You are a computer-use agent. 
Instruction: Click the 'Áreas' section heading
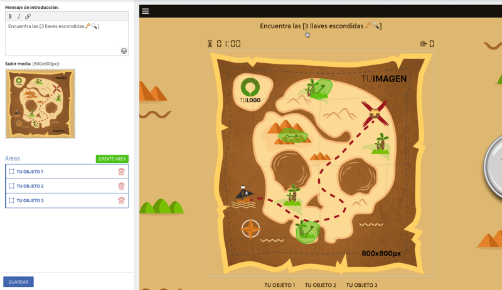13,158
